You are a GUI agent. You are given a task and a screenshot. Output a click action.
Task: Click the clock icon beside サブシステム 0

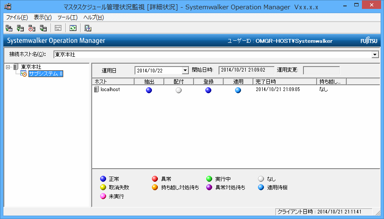point(23,74)
